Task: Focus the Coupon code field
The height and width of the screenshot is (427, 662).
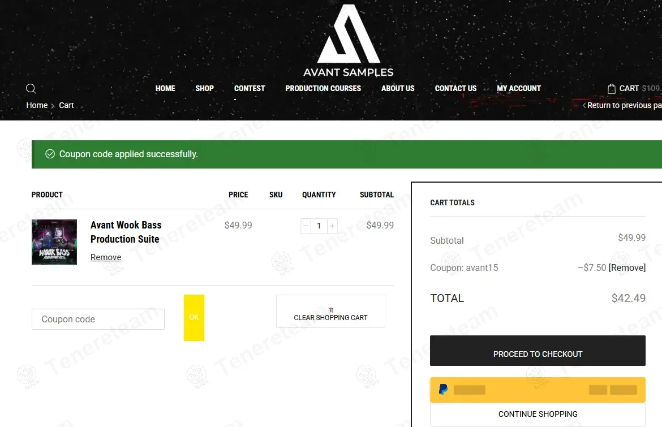Action: pos(98,320)
